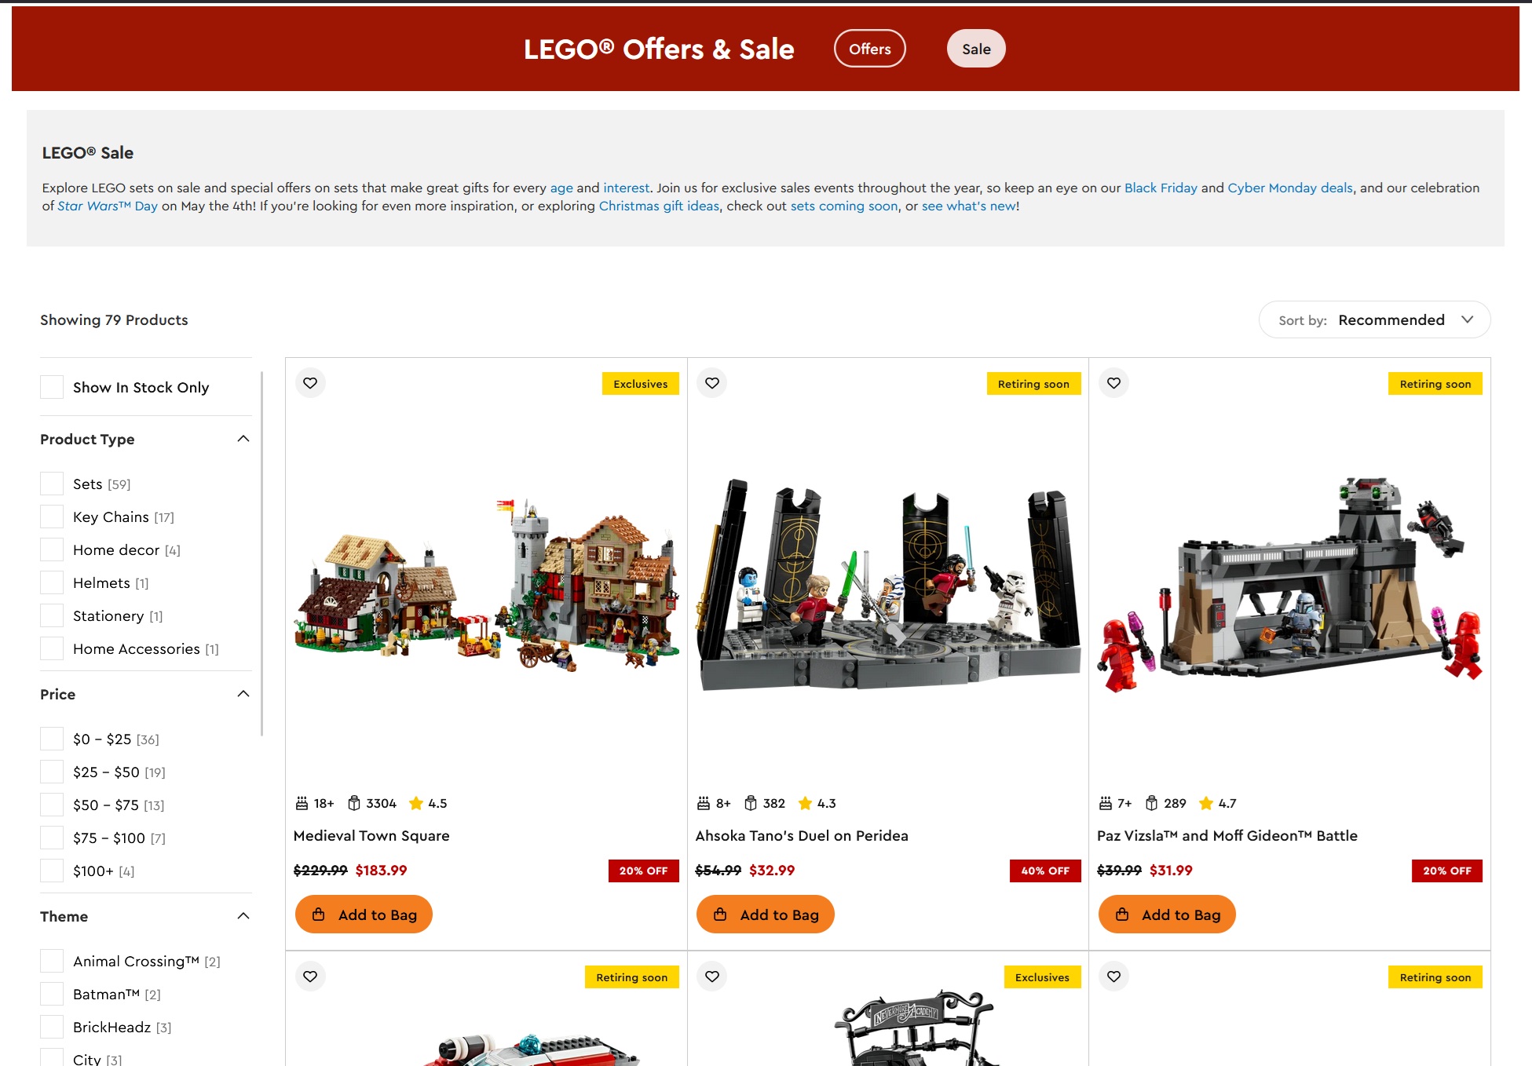
Task: Collapse the Product Type filter section
Action: (x=243, y=439)
